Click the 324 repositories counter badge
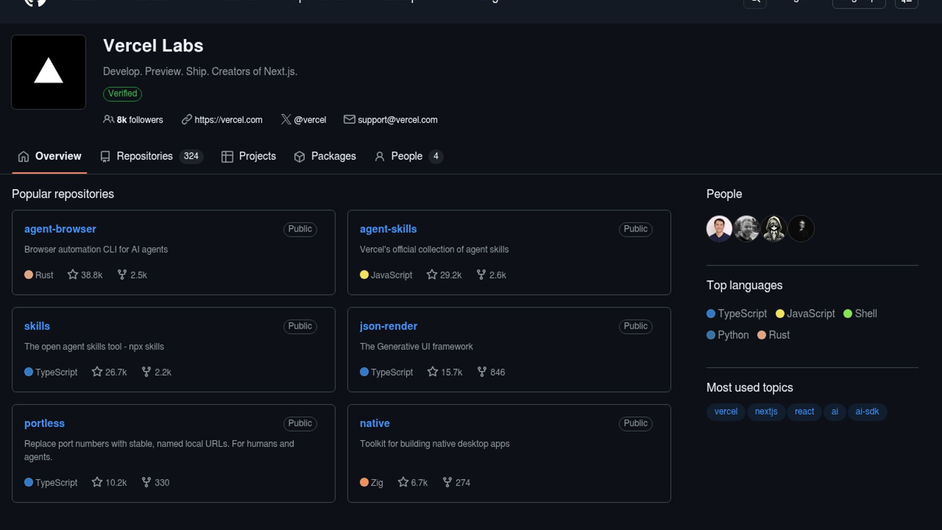The height and width of the screenshot is (530, 942). coord(191,156)
